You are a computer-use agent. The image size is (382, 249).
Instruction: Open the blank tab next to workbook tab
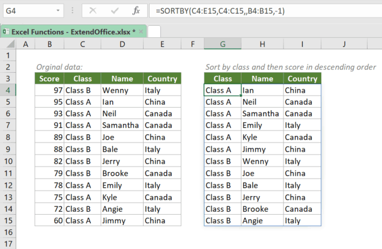pyautogui.click(x=154, y=31)
